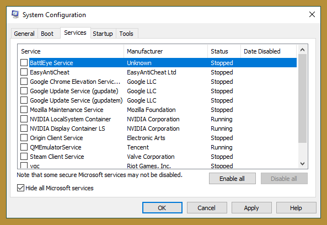Screen dimensions: 327x225
Task: Click the services list scrollbar thumb
Action: pyautogui.click(x=302, y=98)
